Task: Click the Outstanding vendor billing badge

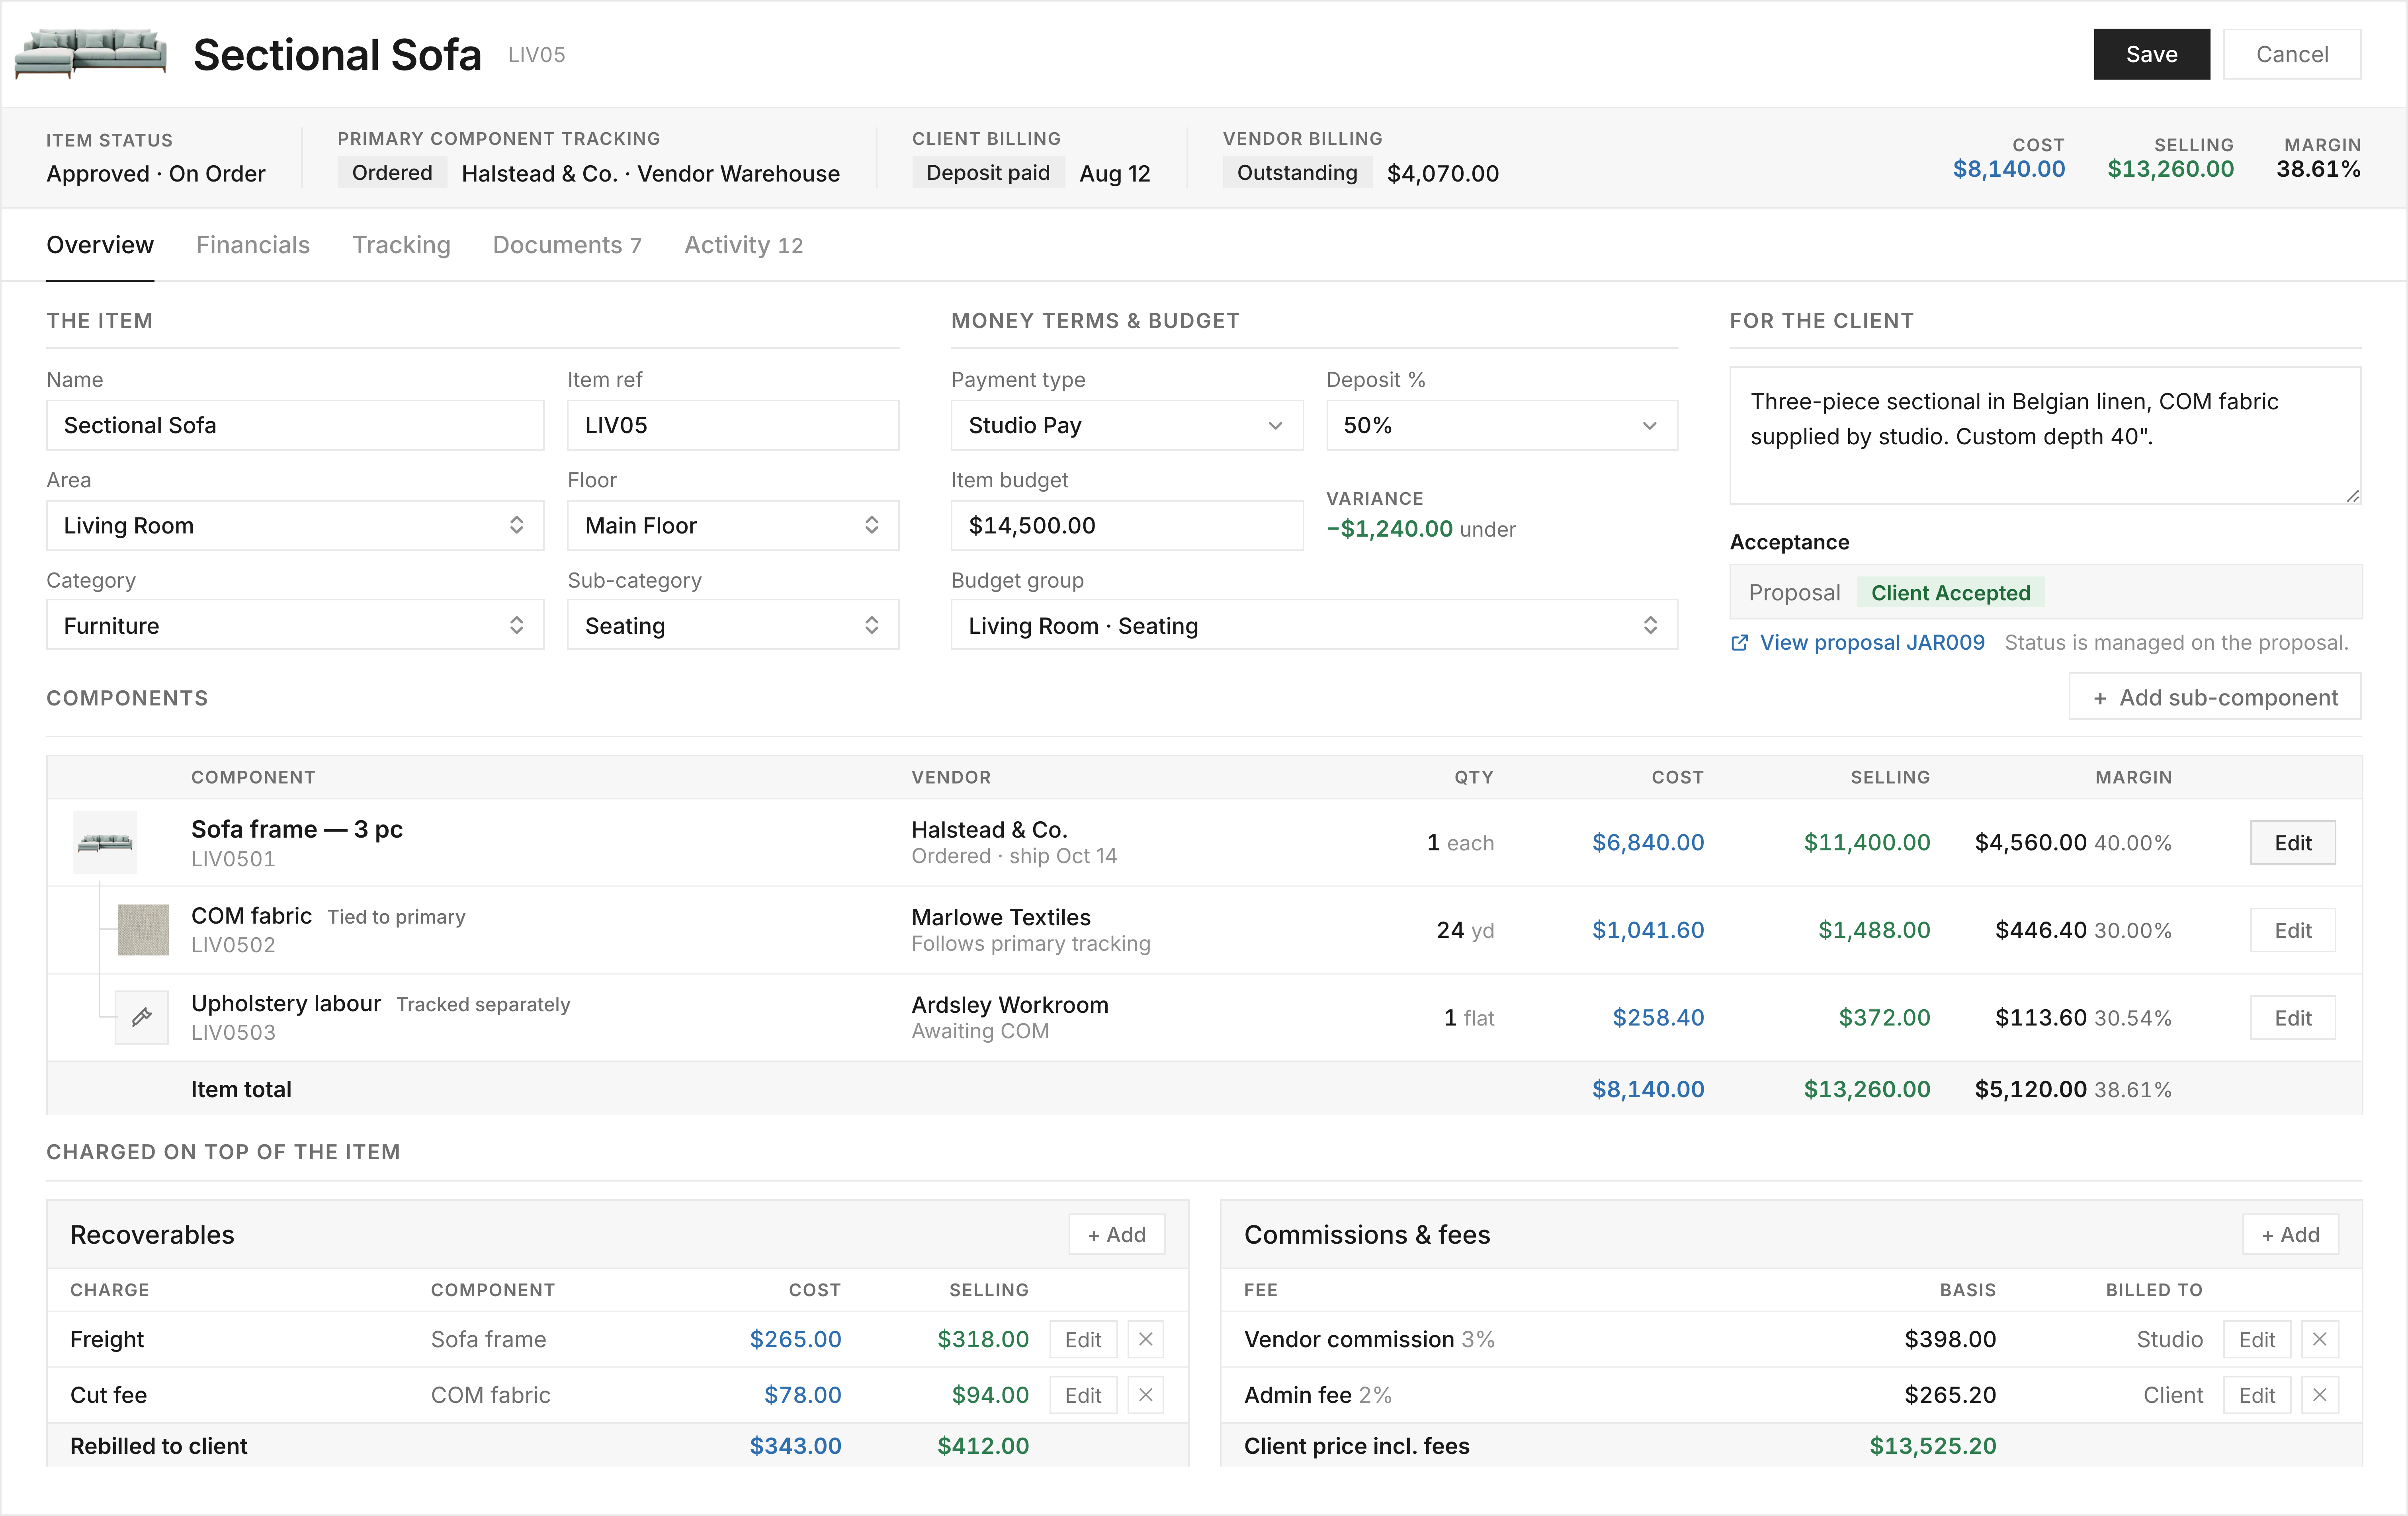Action: (1297, 173)
